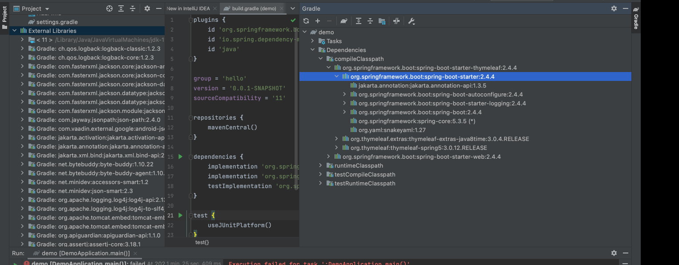The height and width of the screenshot is (265, 679).
Task: Select settings.gradle file in Project tree
Action: (57, 22)
